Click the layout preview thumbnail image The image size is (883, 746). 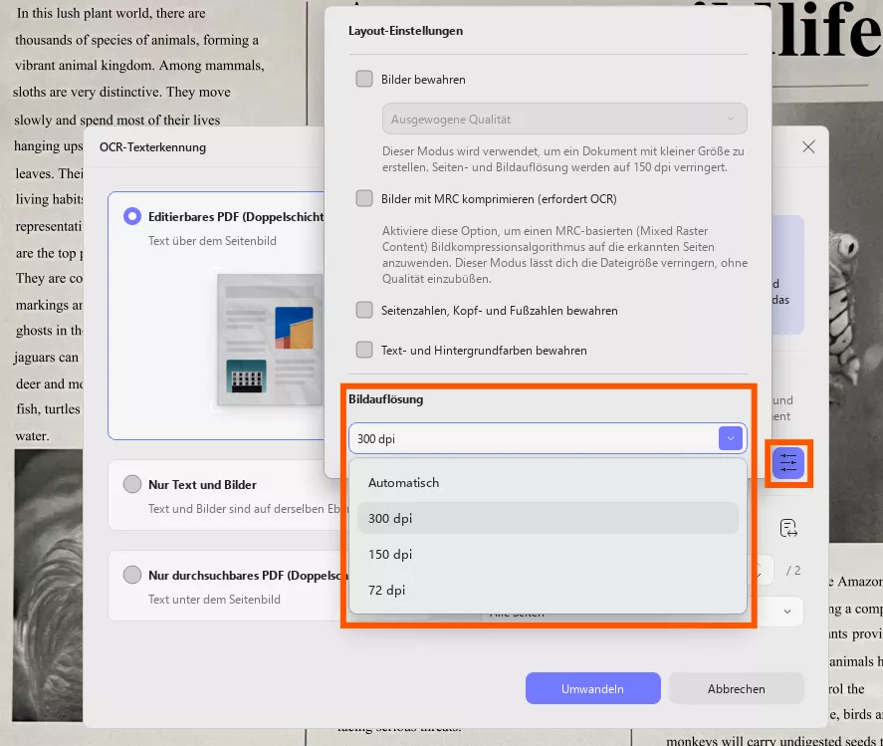pos(270,340)
